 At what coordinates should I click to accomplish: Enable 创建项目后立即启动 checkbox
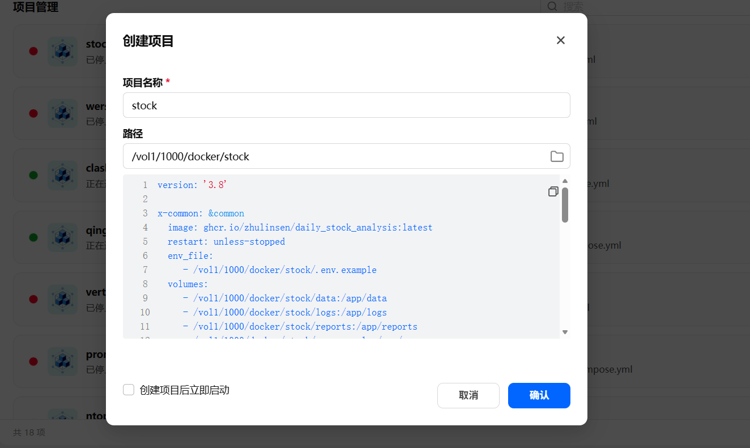coord(129,390)
